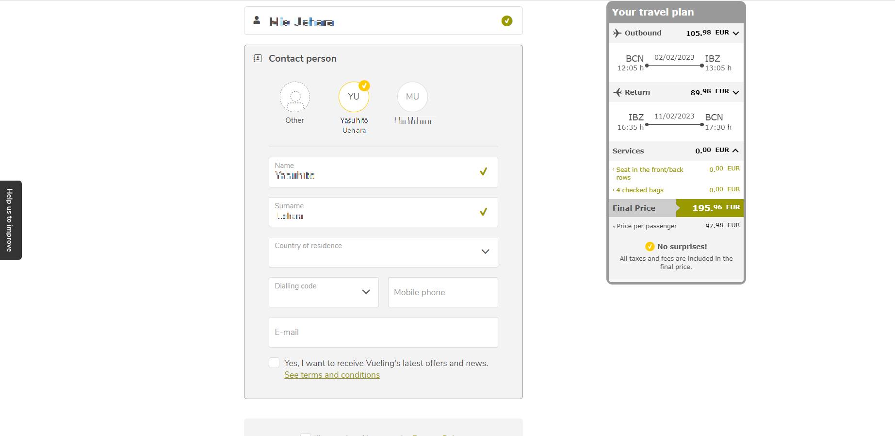Click the contact person card icon
This screenshot has width=895, height=436.
click(x=258, y=58)
